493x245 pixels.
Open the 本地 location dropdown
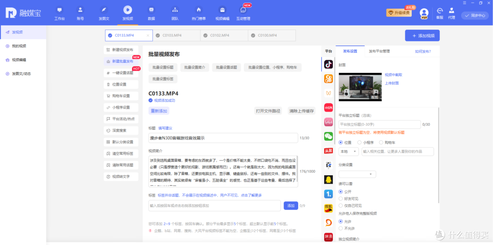click(x=348, y=152)
